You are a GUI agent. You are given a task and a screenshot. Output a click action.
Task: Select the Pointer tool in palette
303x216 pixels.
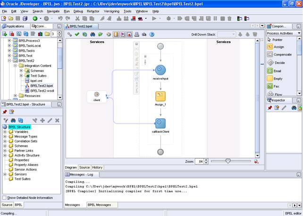click(277, 40)
